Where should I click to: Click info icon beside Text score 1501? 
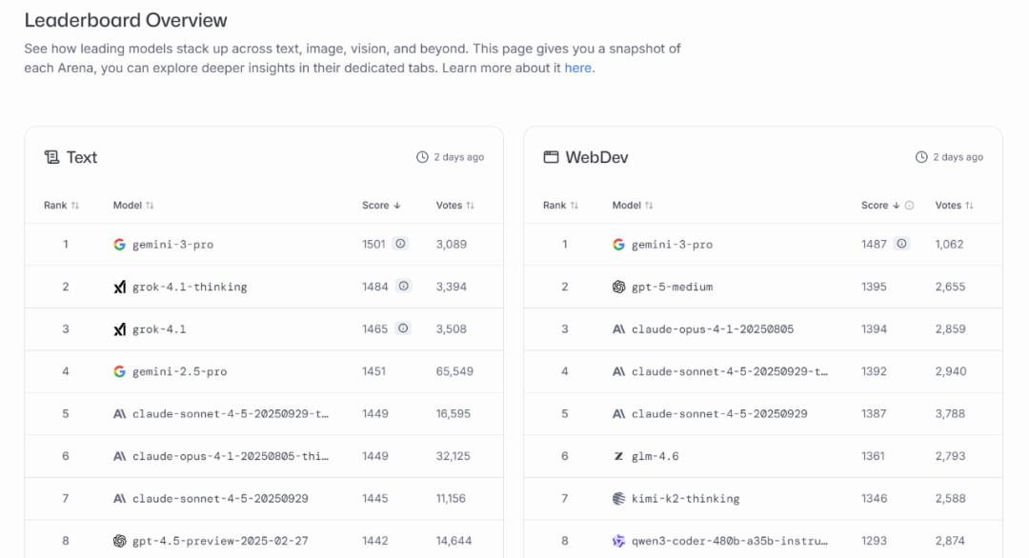pos(400,244)
